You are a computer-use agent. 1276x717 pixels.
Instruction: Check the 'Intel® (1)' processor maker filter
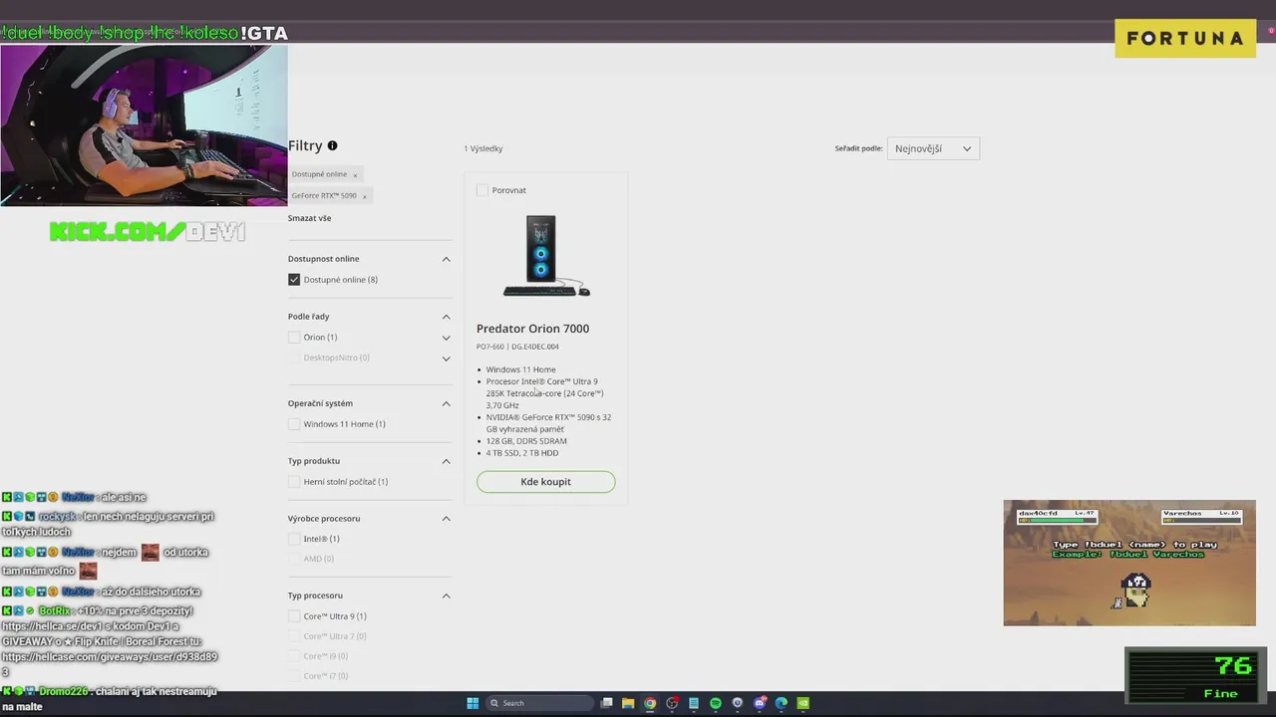[294, 539]
